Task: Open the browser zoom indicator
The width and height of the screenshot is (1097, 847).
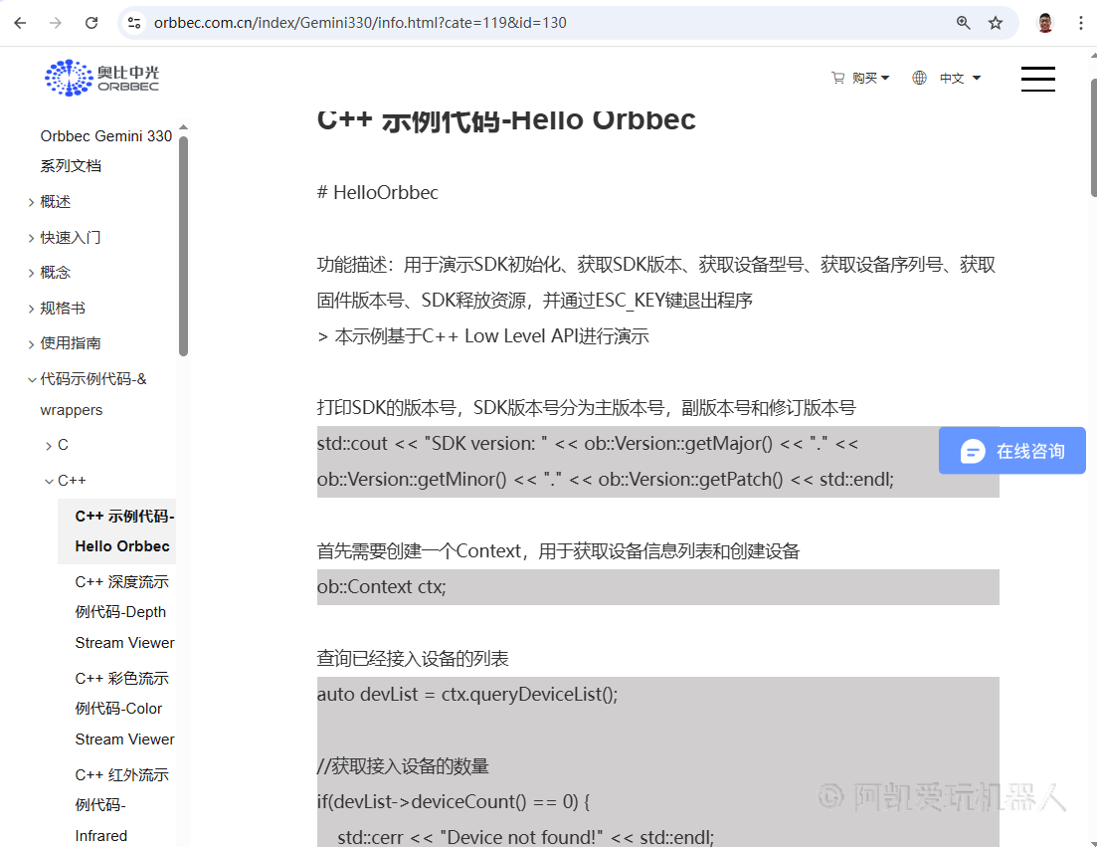Action: coord(964,23)
